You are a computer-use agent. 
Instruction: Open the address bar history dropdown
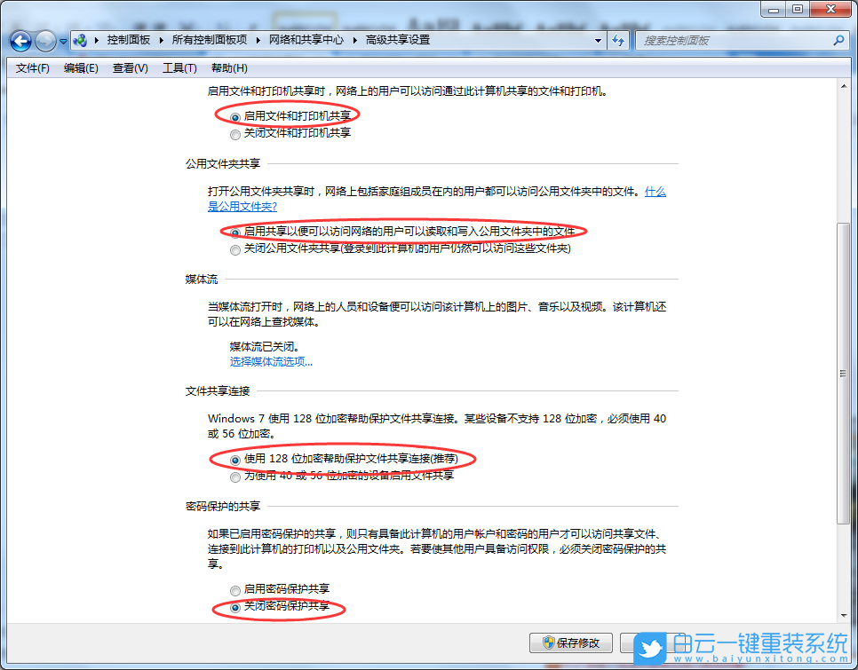pyautogui.click(x=598, y=41)
